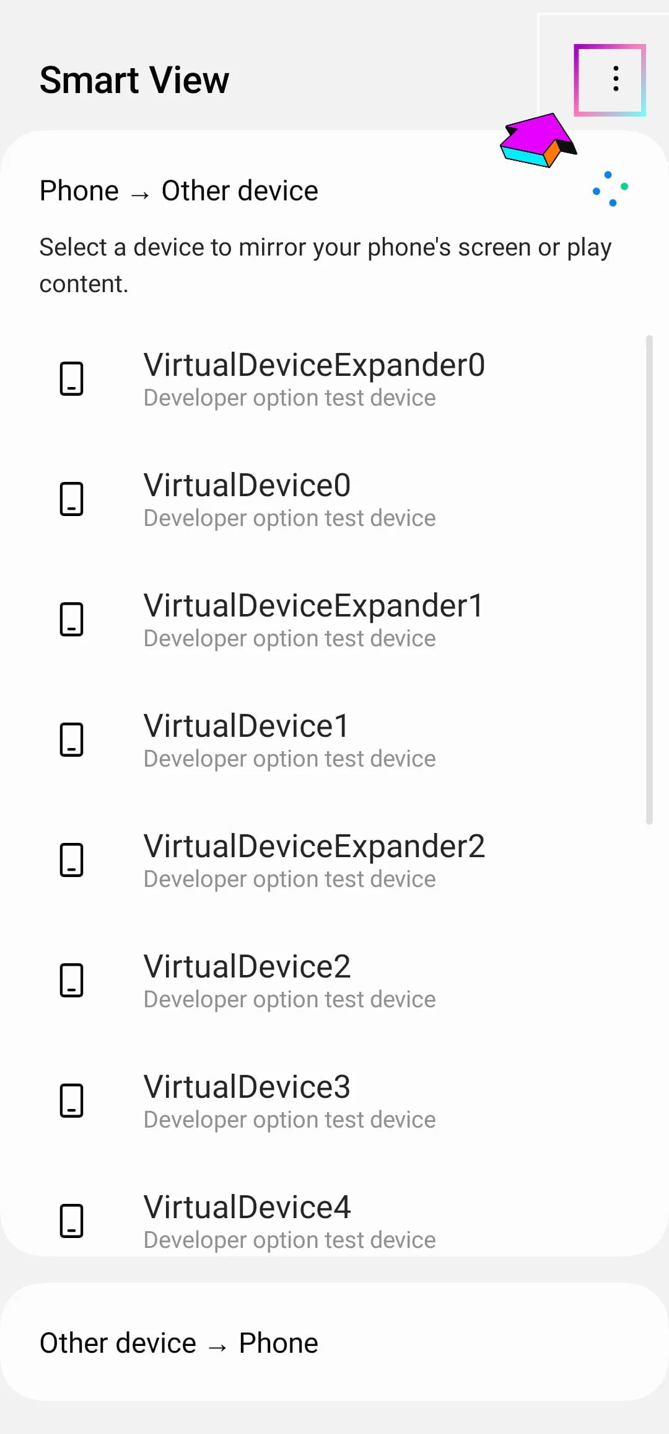This screenshot has height=1434, width=669.
Task: Tap the phone icon beside VirtualDeviceExpander0
Action: click(x=71, y=378)
